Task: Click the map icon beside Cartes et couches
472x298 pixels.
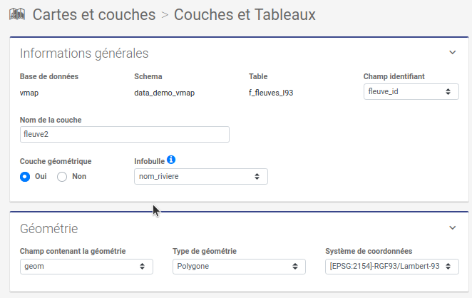Action: [x=18, y=14]
